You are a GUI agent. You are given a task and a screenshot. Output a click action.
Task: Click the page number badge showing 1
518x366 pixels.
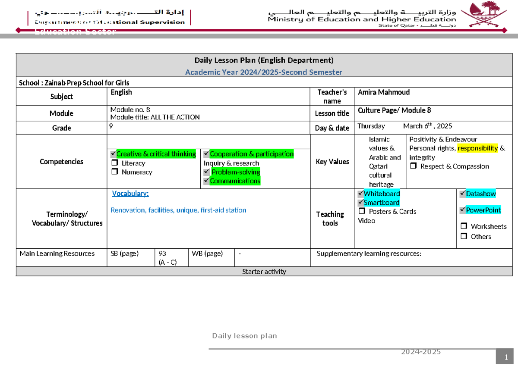coord(505,356)
